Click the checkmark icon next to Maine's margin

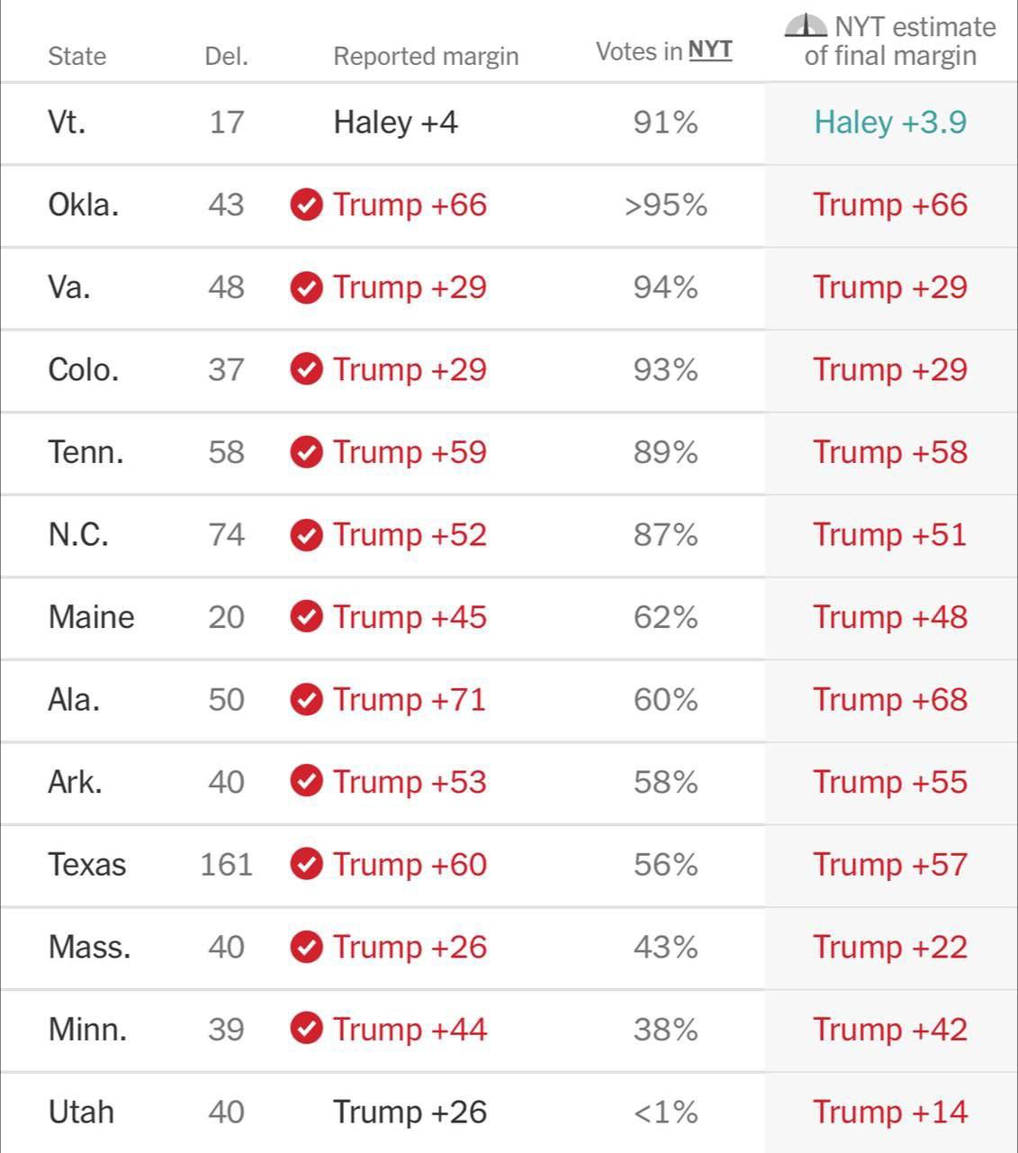(x=306, y=617)
